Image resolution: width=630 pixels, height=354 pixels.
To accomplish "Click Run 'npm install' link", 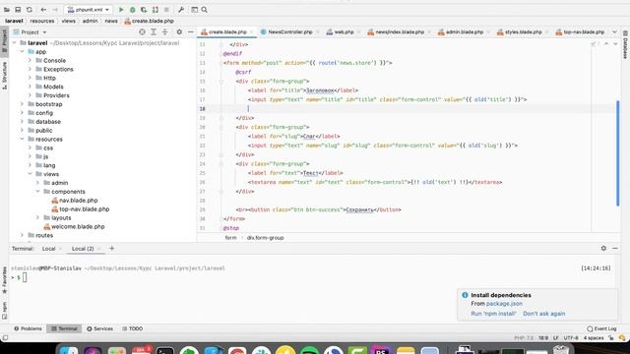I will (x=493, y=314).
